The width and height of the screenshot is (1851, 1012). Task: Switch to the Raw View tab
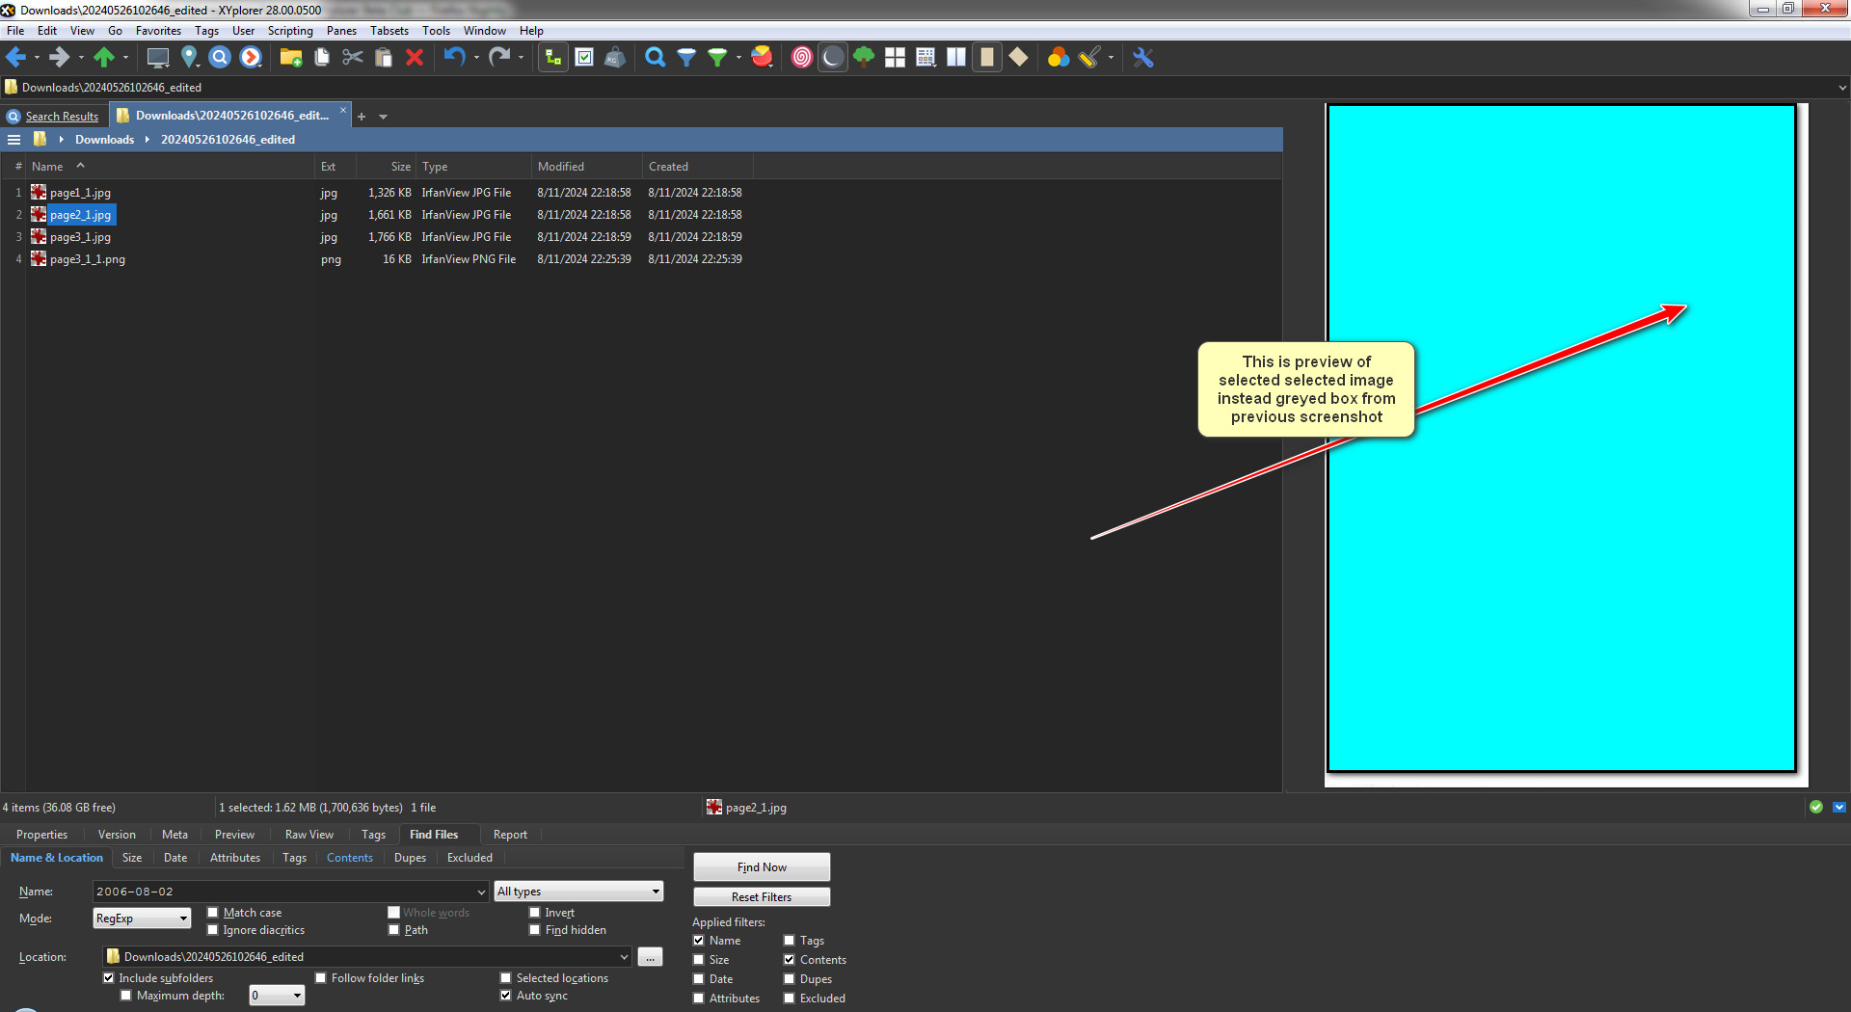tap(308, 835)
